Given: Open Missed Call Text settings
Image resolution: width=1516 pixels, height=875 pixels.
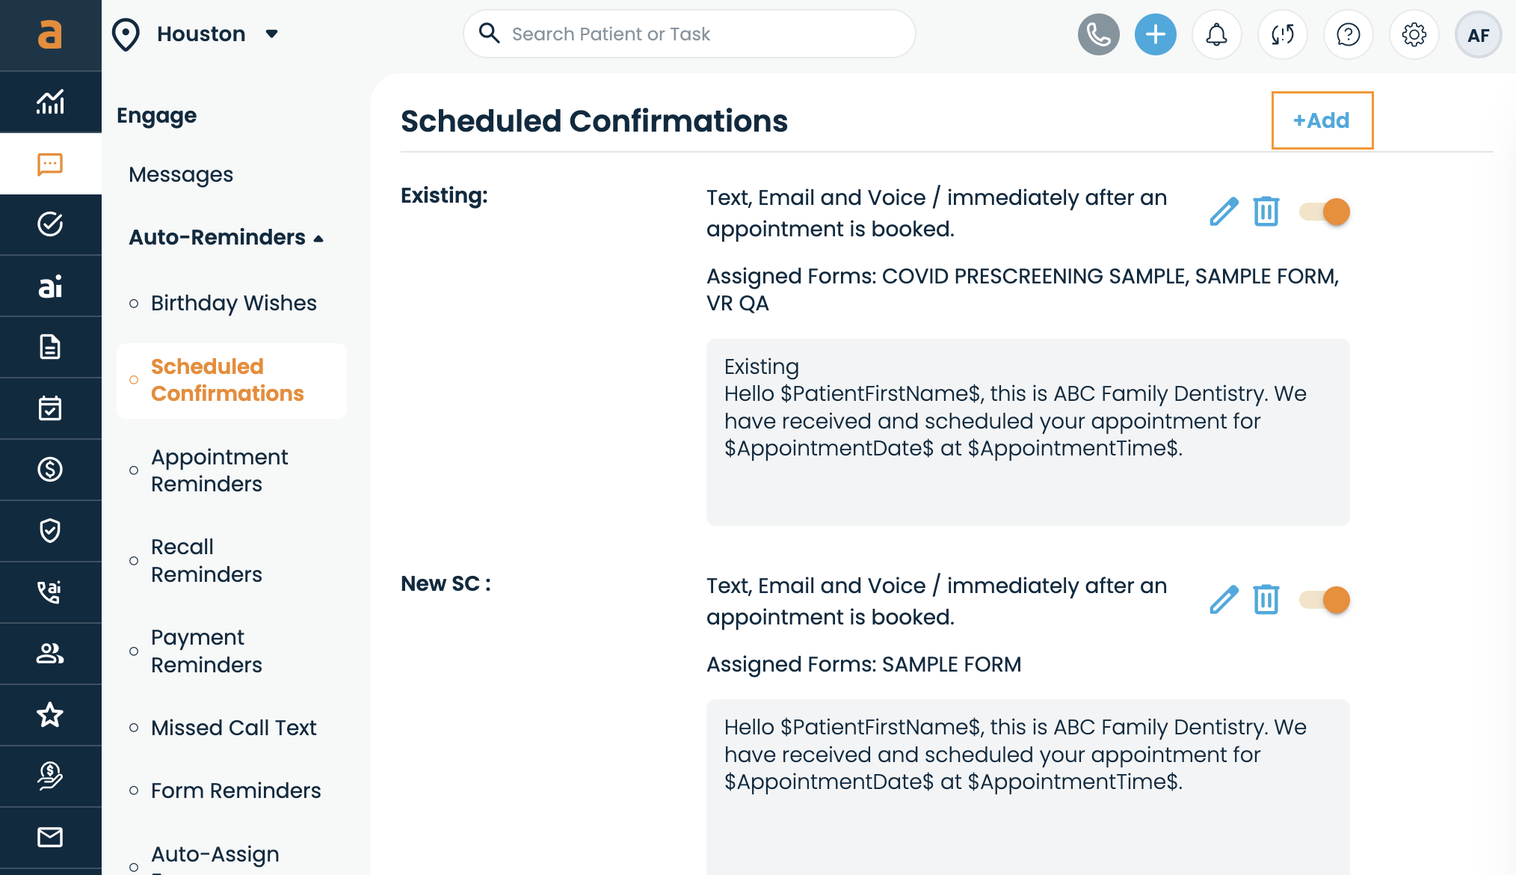Looking at the screenshot, I should pyautogui.click(x=233, y=728).
